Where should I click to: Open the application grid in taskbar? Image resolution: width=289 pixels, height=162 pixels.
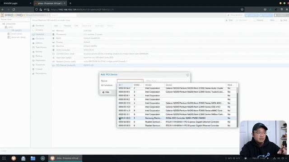(4, 158)
